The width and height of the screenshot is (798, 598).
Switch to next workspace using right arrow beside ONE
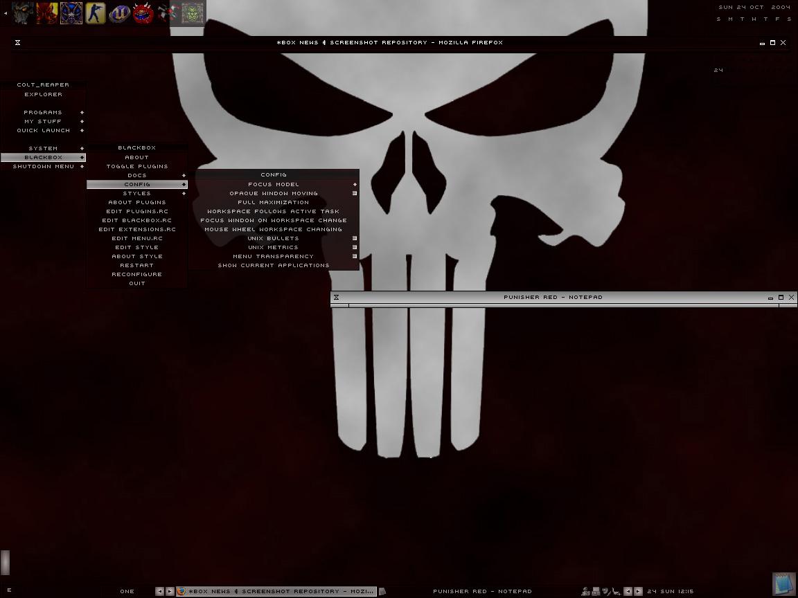tap(170, 591)
